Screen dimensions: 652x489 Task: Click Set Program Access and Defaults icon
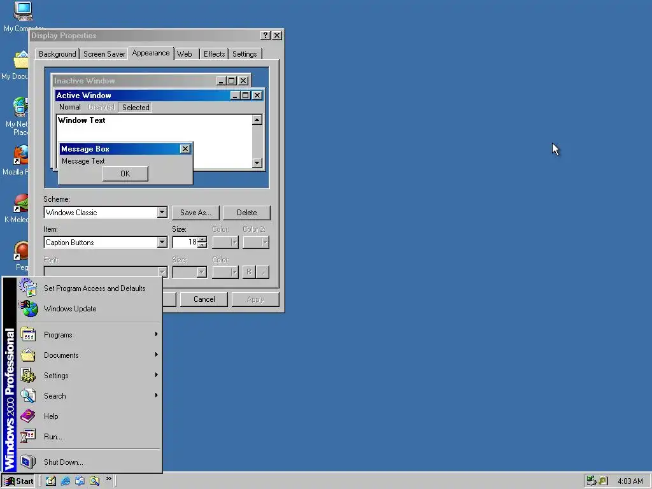click(28, 288)
